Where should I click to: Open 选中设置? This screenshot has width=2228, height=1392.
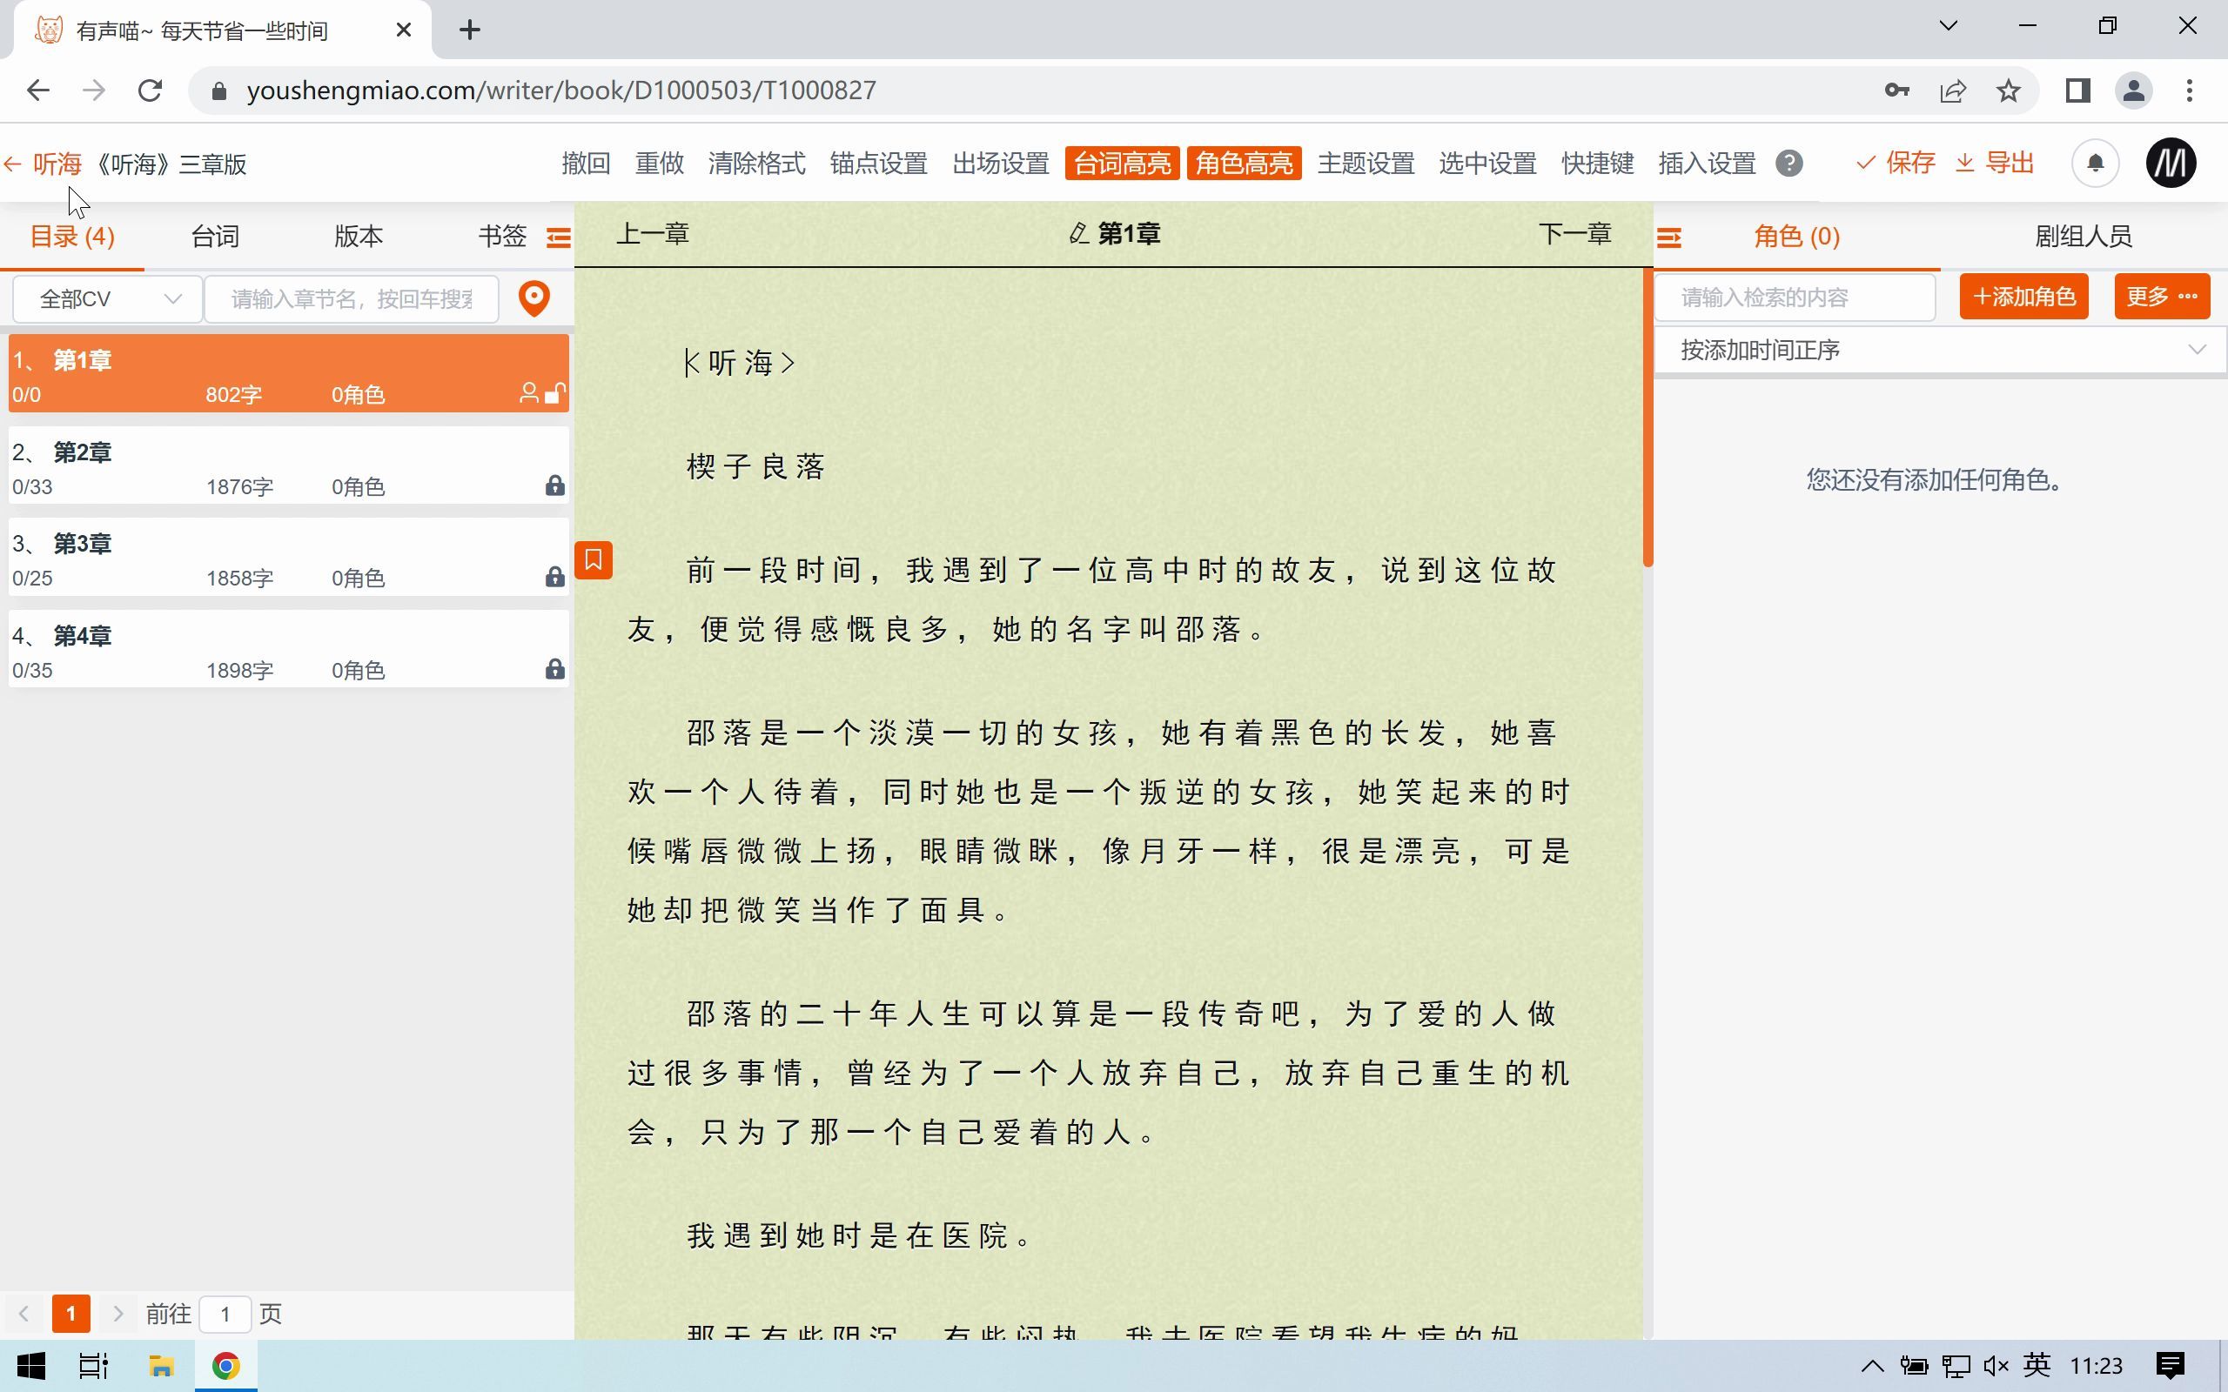point(1487,164)
